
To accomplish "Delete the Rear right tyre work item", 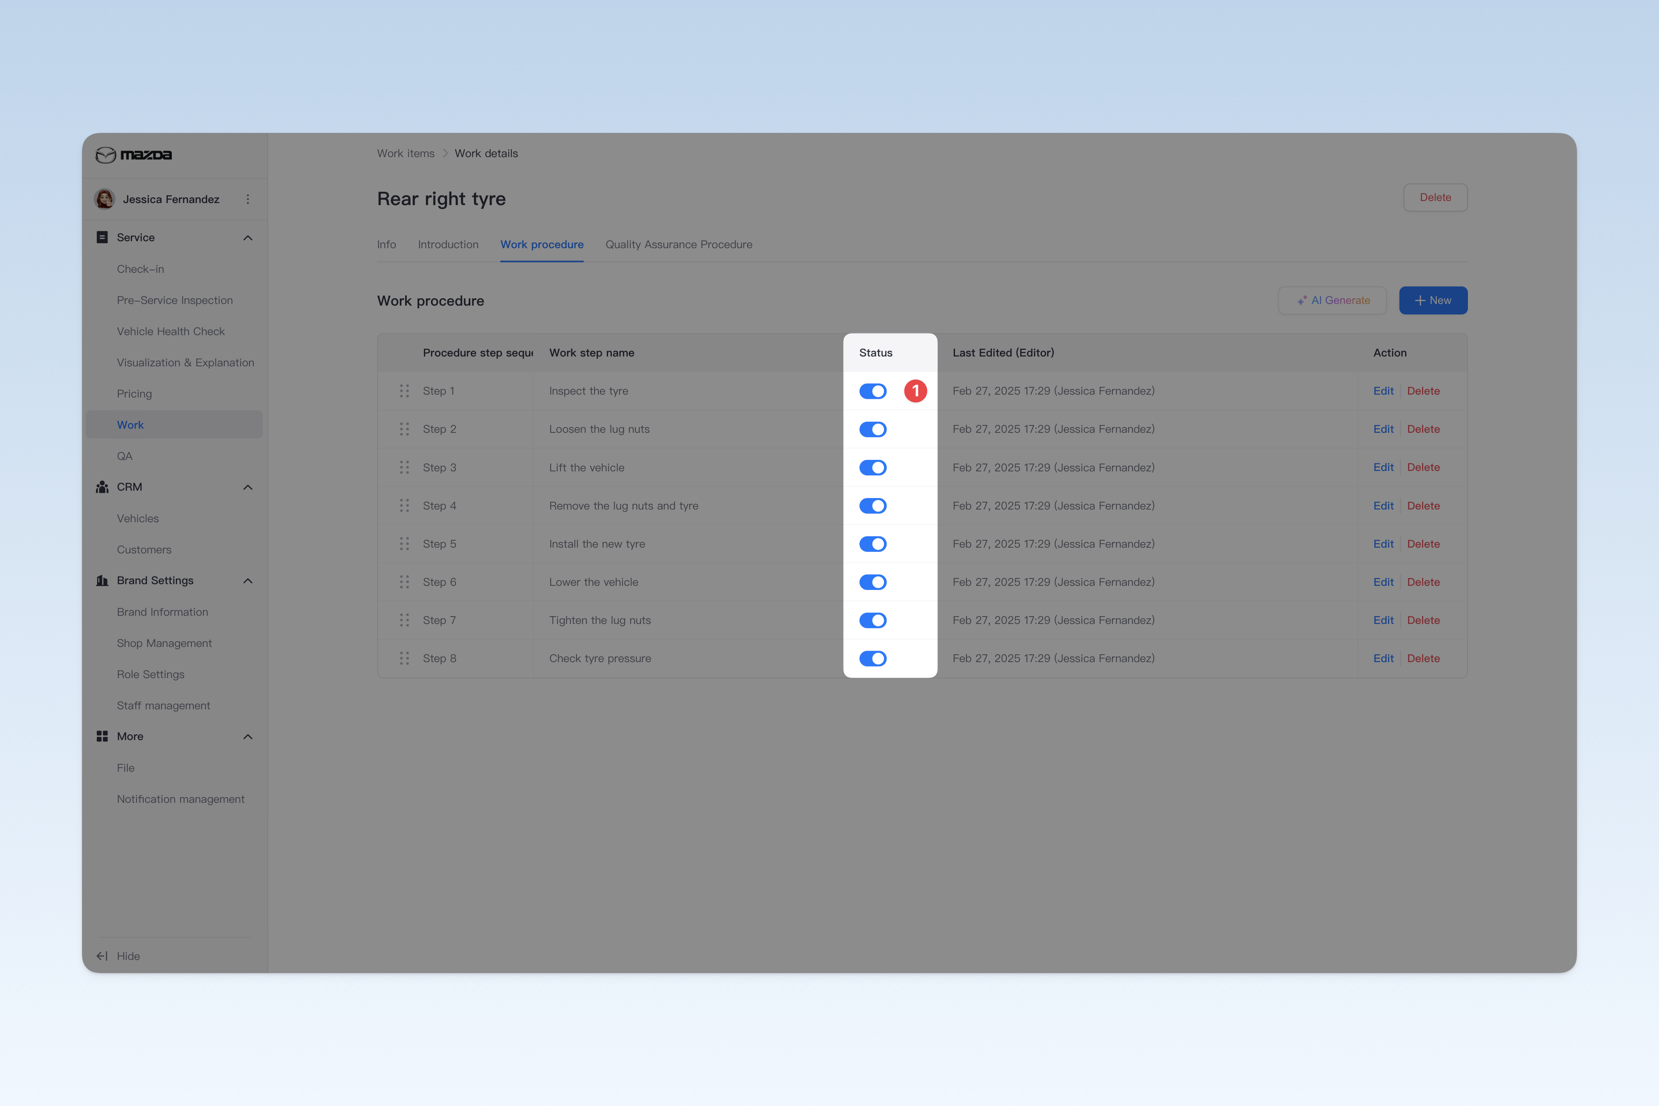I will click(x=1436, y=197).
